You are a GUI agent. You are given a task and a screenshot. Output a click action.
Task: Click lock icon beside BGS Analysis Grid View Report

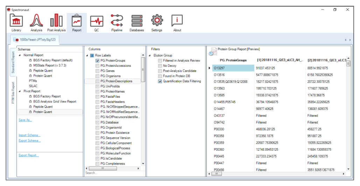point(30,102)
